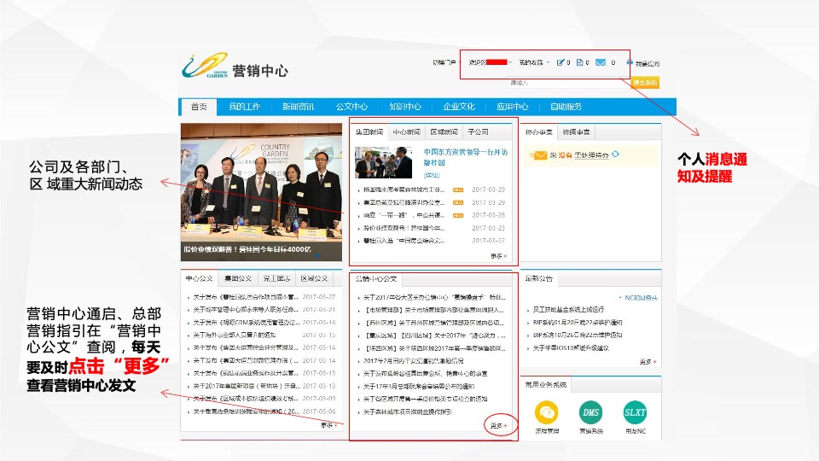Viewport: 819px width, 461px height.
Task: Open the 中国东方资管领导一行 news headline
Action: 466,157
